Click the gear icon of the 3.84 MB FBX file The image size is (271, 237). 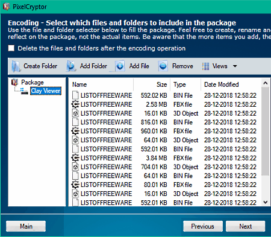[x=75, y=158]
